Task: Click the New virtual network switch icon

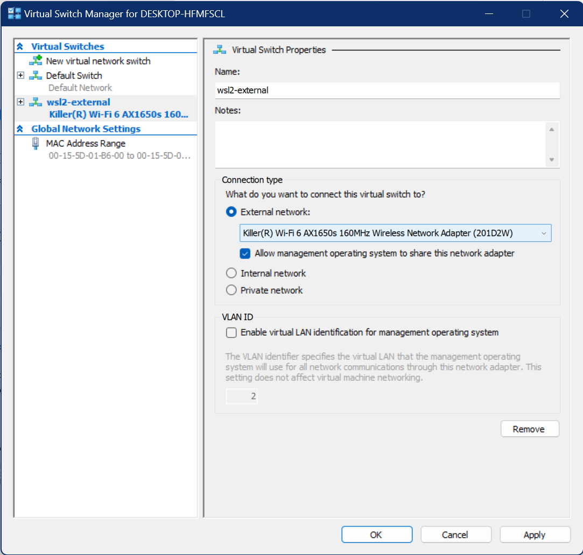Action: pos(36,61)
